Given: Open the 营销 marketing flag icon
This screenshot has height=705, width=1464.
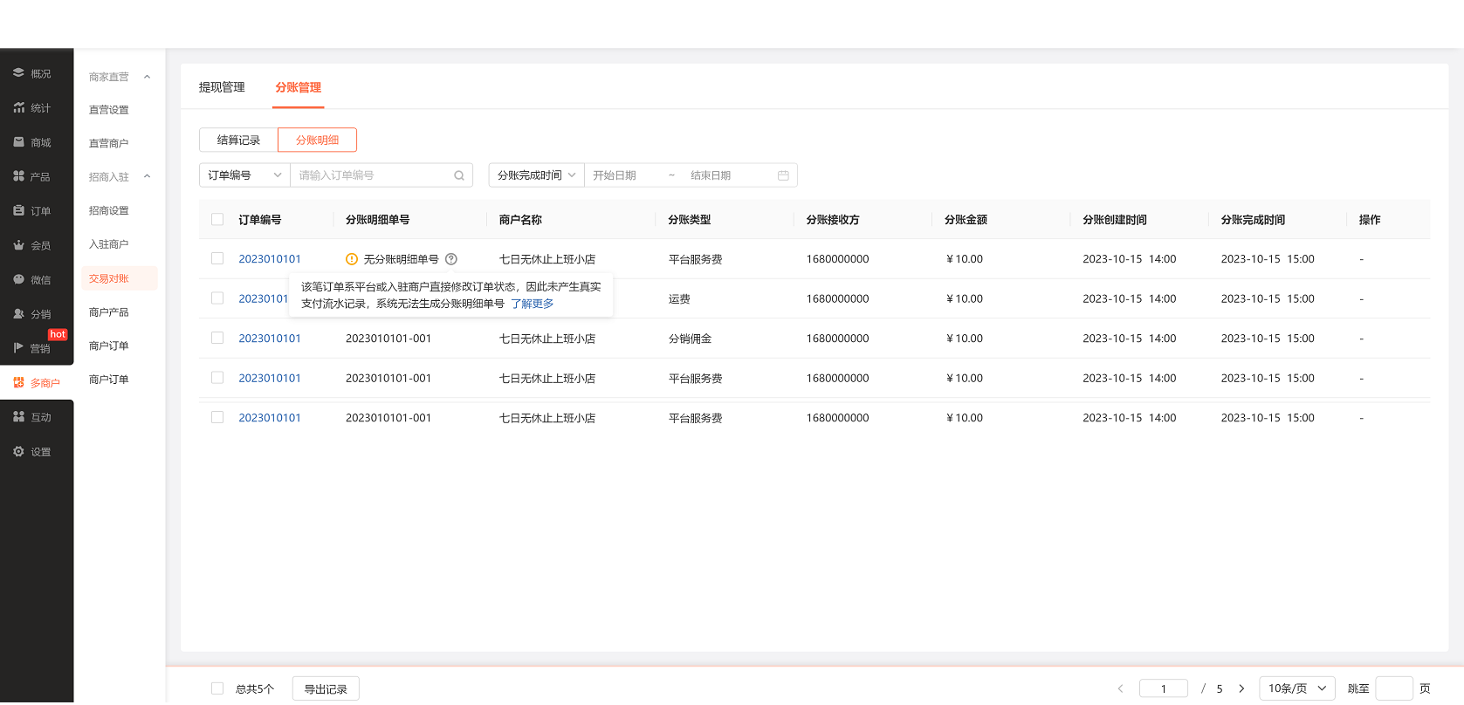Looking at the screenshot, I should [18, 348].
